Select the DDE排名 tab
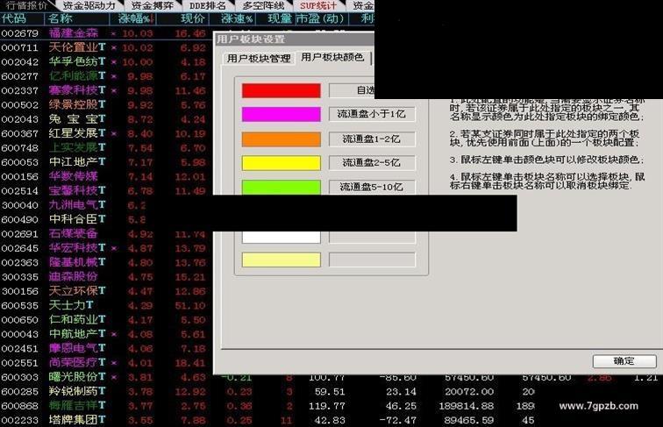The height and width of the screenshot is (427, 663). pyautogui.click(x=208, y=5)
